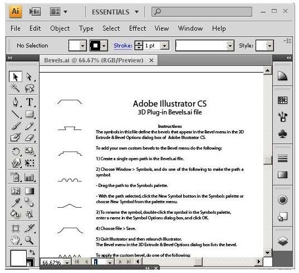
Task: Select the Magic Wand tool
Action: pyautogui.click(x=15, y=88)
